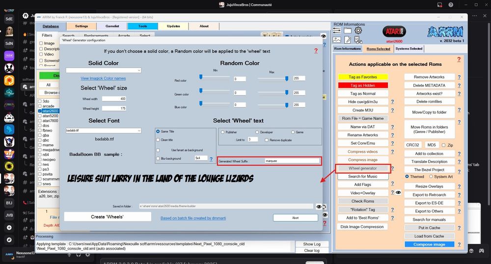
Task: Click the Wheel width input field
Action: 114,99
